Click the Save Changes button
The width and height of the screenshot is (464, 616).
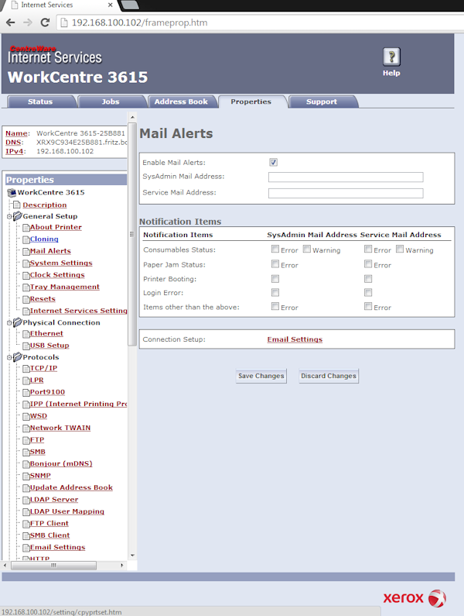click(261, 376)
